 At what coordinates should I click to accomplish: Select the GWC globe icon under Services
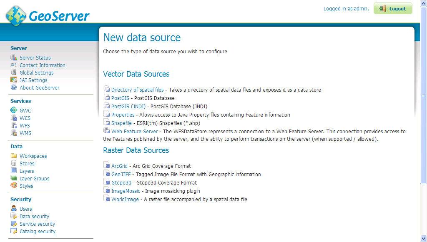pyautogui.click(x=14, y=110)
